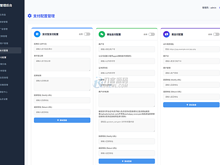Focus 易支付 回调地址 (Notify URL) field
Screen dimensions: 220x165
191,85
